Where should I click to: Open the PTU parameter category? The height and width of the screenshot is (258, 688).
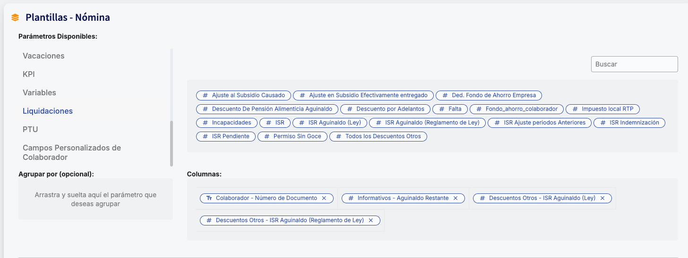click(30, 129)
